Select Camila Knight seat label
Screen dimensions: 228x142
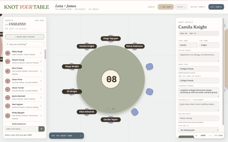tap(87, 46)
